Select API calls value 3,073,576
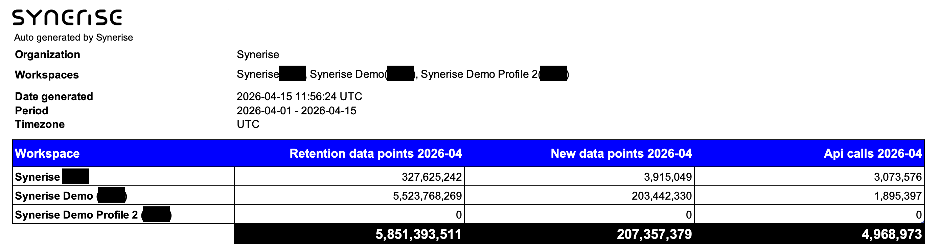Screen dimensions: 939x249 tap(898, 177)
